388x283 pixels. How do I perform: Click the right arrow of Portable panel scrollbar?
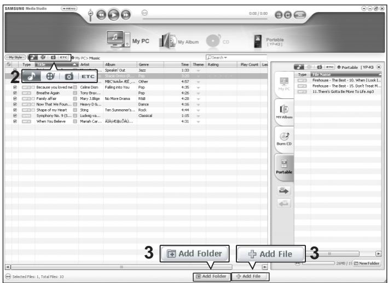(378, 253)
